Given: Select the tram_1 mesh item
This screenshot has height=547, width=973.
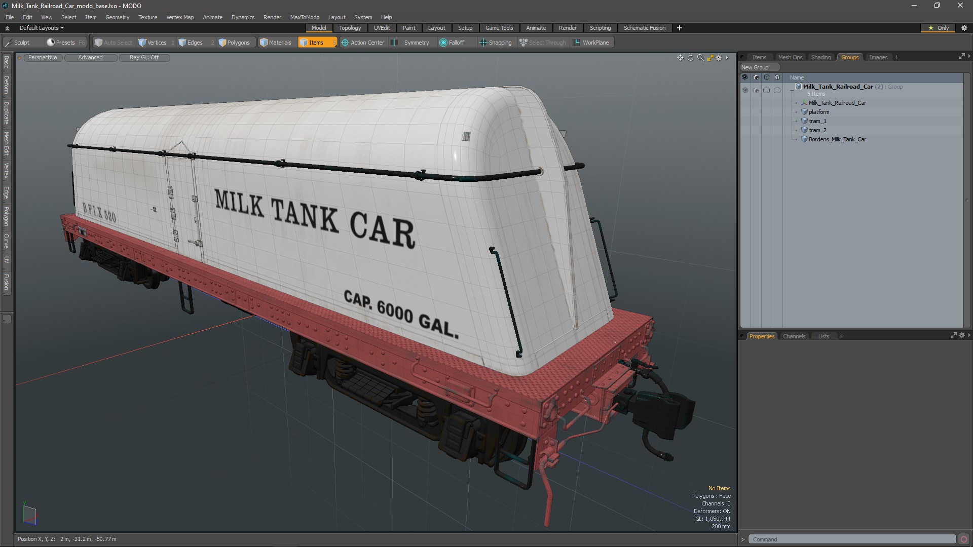Looking at the screenshot, I should (x=817, y=121).
